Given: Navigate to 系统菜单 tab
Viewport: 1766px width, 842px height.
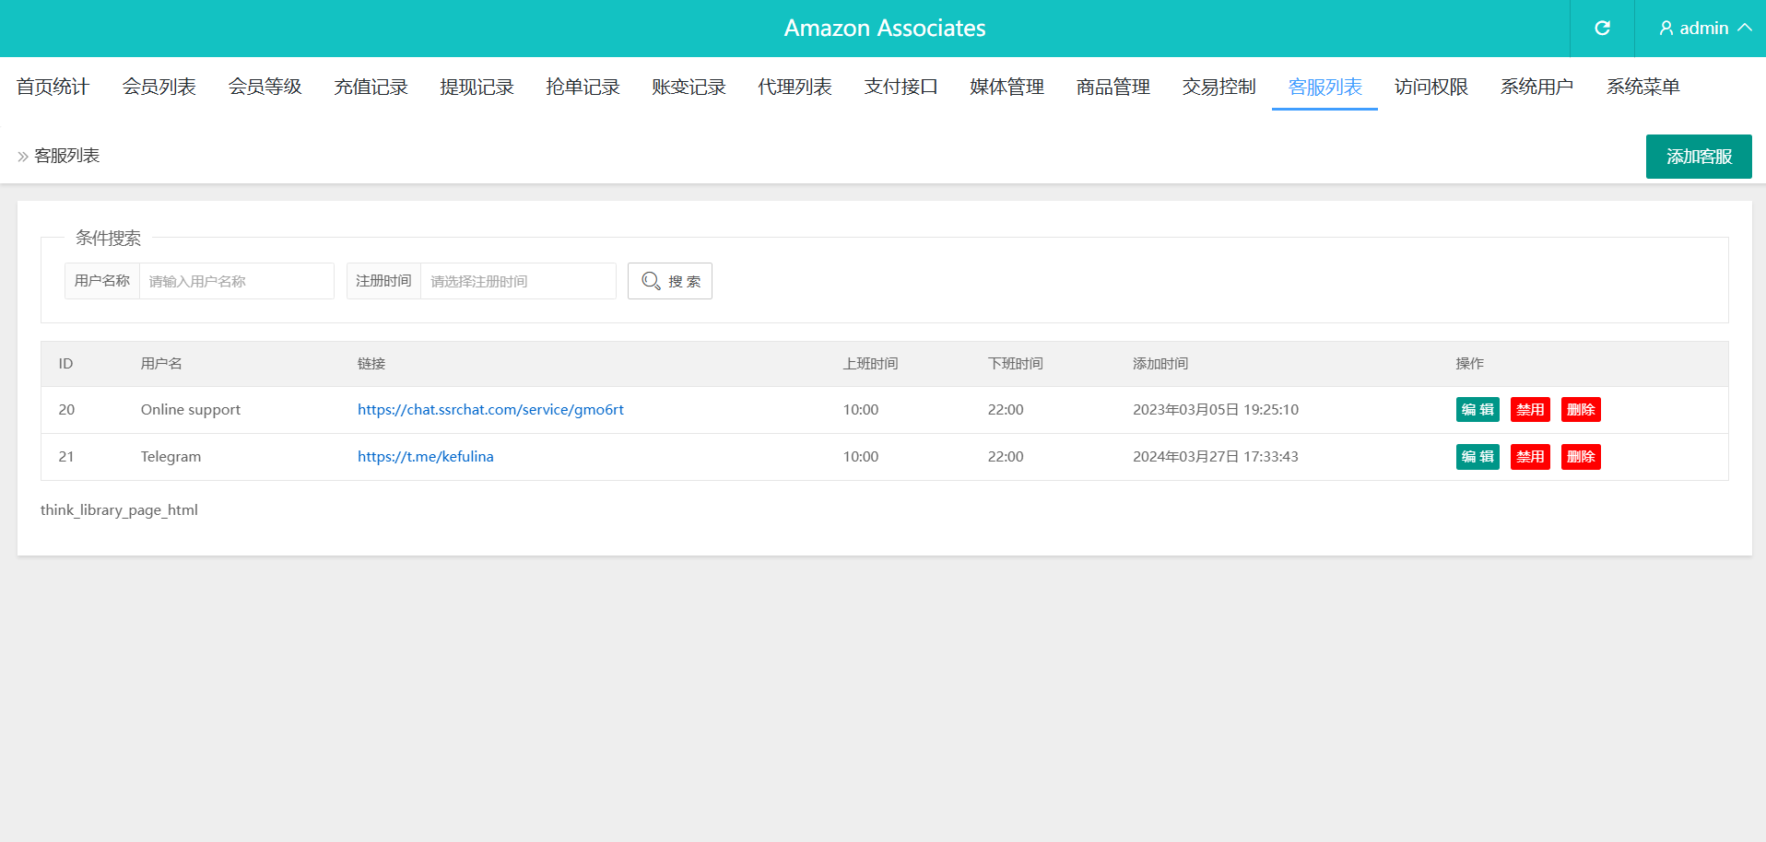Looking at the screenshot, I should click(x=1642, y=87).
